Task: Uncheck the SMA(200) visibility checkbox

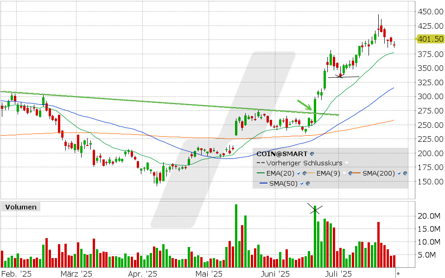Action: (399, 173)
